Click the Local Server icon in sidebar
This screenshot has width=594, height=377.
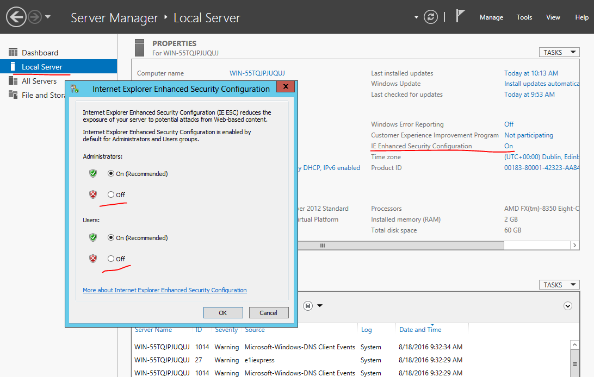(13, 67)
